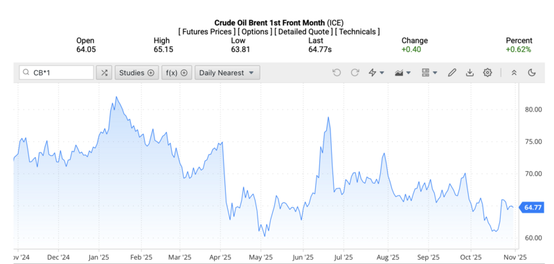This screenshot has width=554, height=264.
Task: Open the Technicals link
Action: [x=357, y=31]
